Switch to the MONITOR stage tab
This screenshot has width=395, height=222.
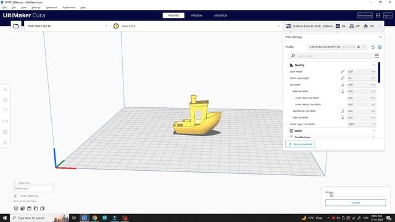point(221,15)
